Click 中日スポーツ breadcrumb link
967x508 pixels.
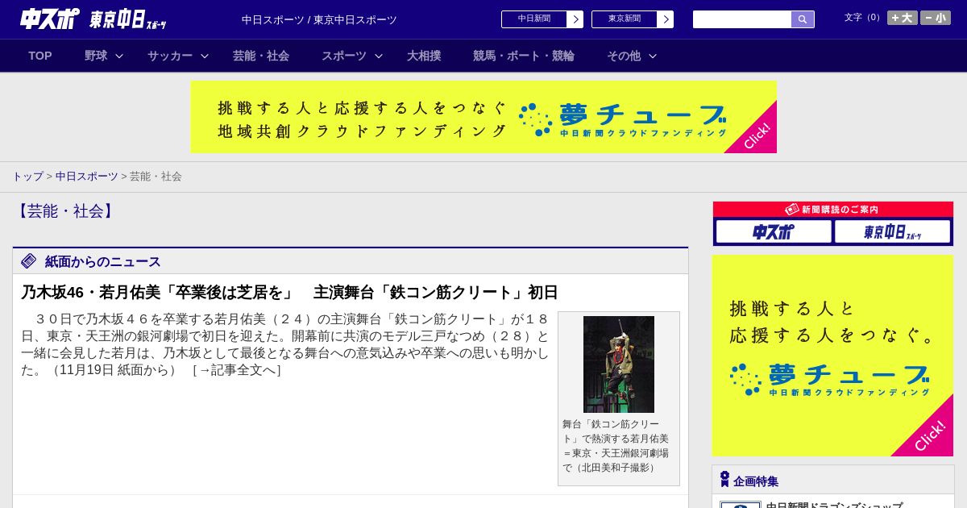coord(87,176)
